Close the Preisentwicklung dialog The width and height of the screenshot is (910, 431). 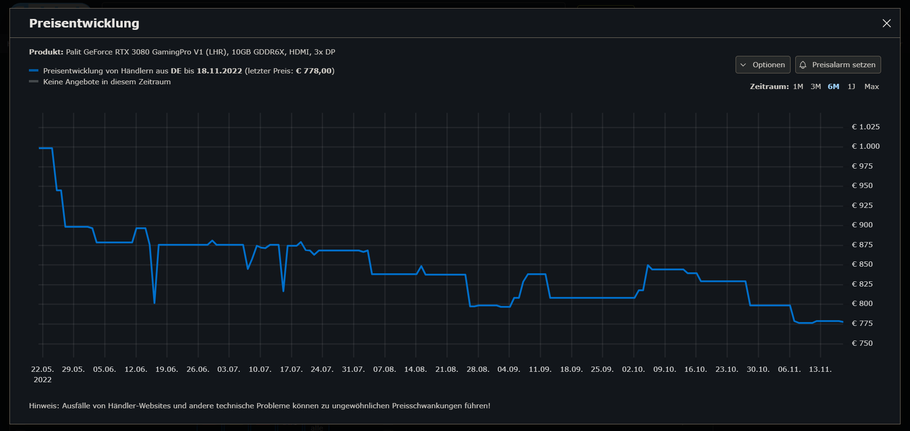[x=887, y=23]
